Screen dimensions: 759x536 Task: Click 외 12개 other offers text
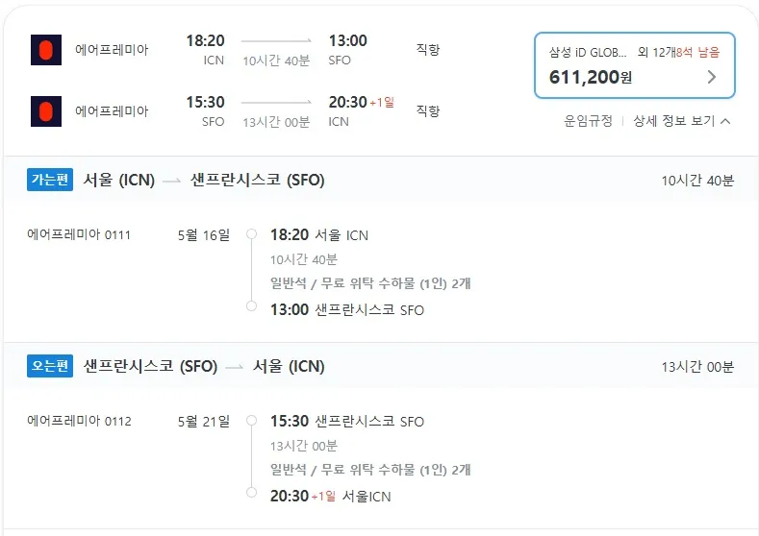click(657, 52)
